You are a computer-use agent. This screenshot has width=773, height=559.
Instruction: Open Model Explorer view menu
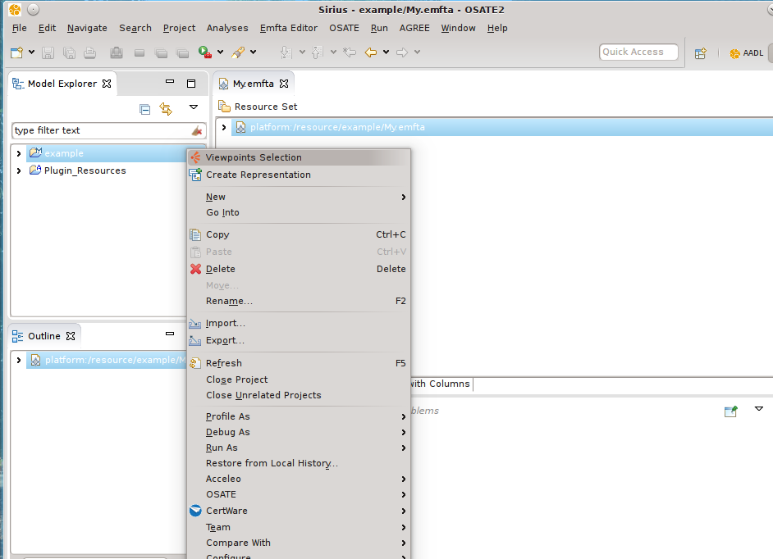pos(194,107)
